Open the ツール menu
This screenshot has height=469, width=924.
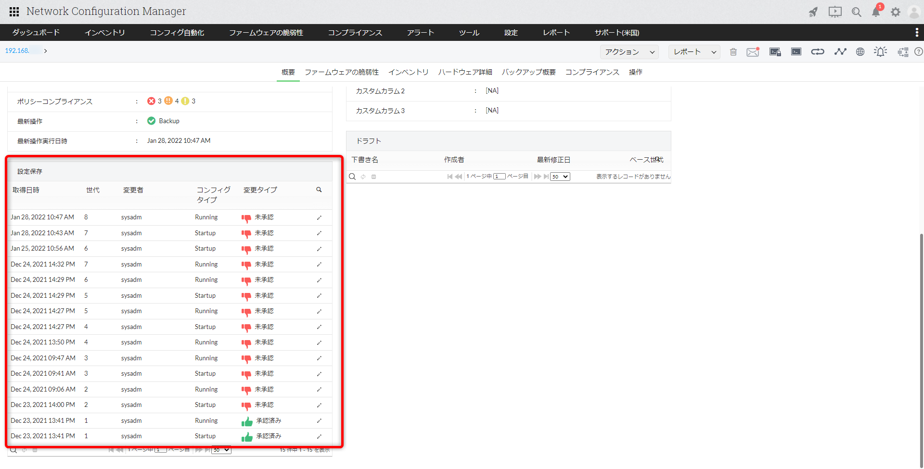coord(469,32)
